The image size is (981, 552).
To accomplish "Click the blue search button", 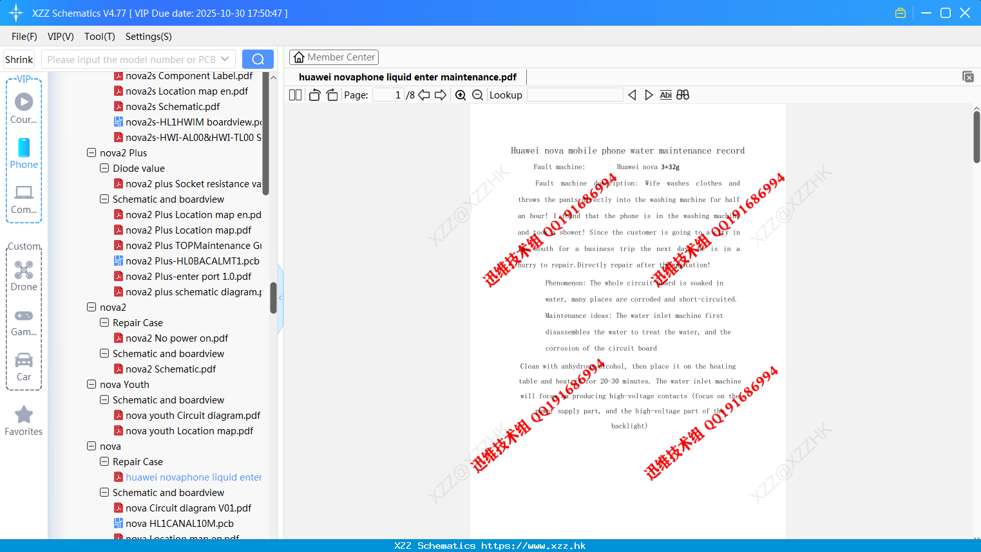I will point(258,59).
